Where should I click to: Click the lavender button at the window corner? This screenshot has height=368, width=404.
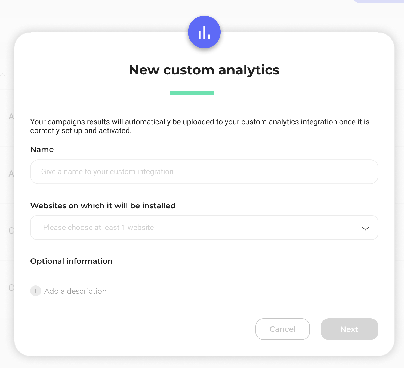tap(379, 1)
